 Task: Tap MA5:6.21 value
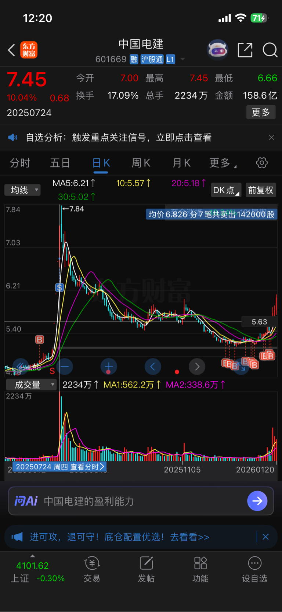[74, 183]
